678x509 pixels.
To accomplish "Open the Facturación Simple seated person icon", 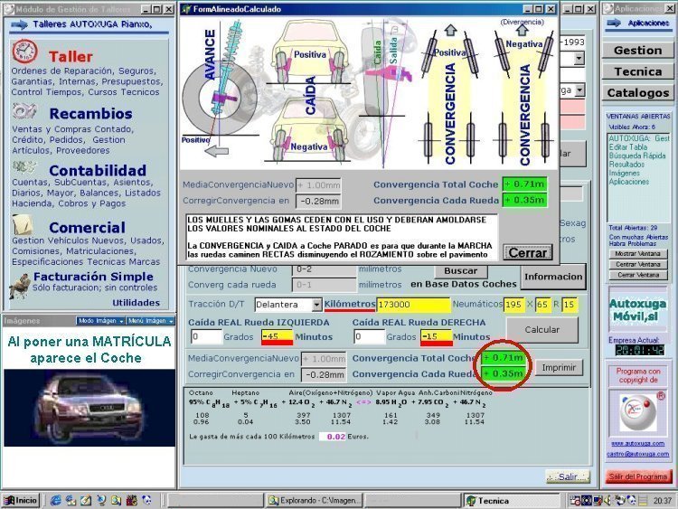I will point(20,286).
